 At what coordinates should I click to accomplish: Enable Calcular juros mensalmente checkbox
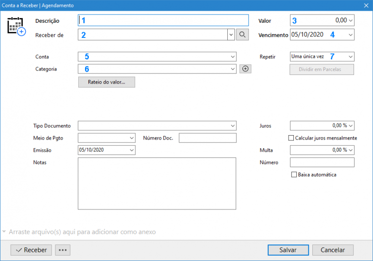(291, 138)
